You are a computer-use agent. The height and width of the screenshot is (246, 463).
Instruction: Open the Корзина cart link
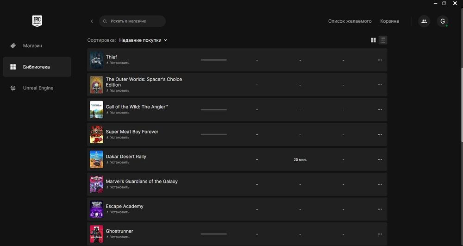pyautogui.click(x=389, y=21)
